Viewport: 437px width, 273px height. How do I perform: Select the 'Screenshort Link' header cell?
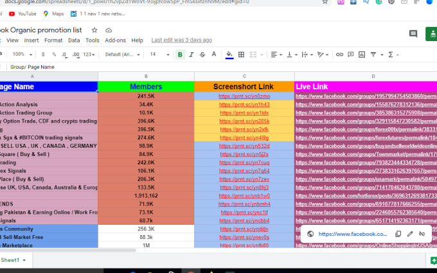tap(244, 87)
